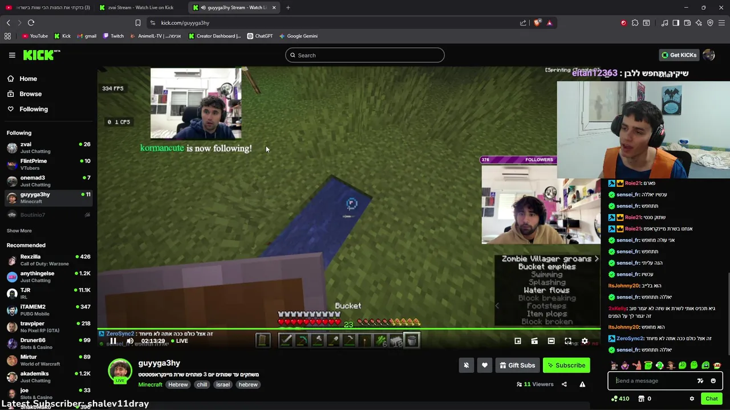
Task: Share the stream via share icon
Action: click(x=564, y=384)
